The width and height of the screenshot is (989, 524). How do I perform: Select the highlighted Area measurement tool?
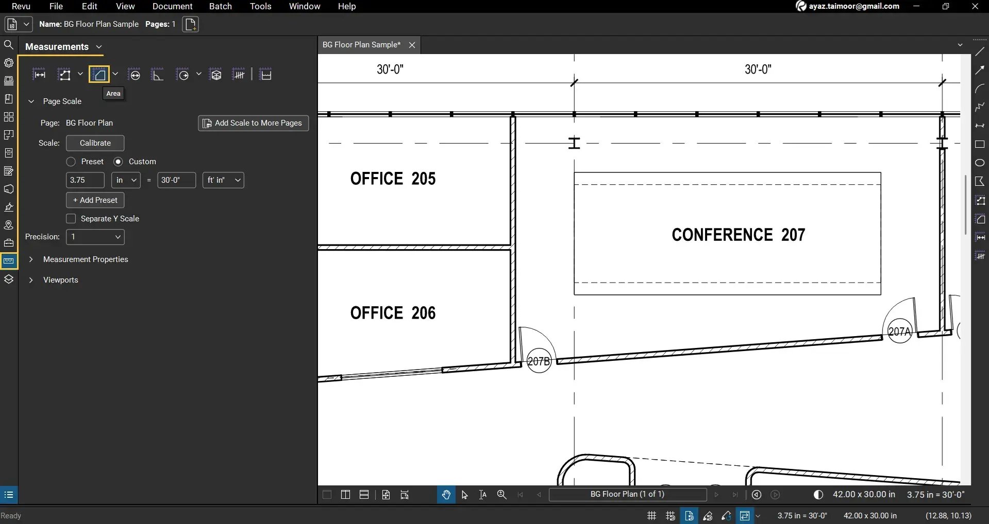tap(99, 75)
